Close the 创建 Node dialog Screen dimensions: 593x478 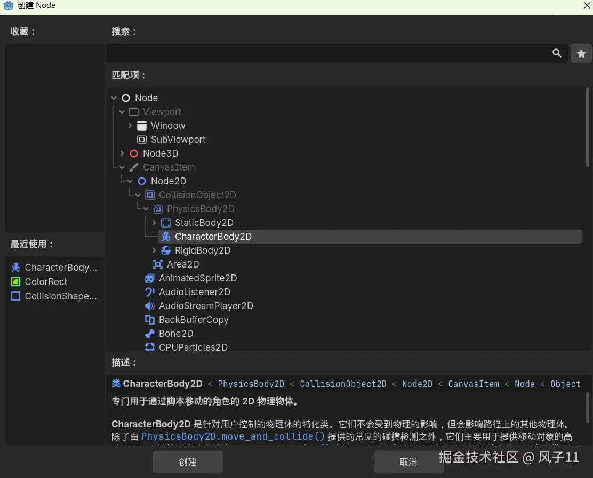click(587, 5)
